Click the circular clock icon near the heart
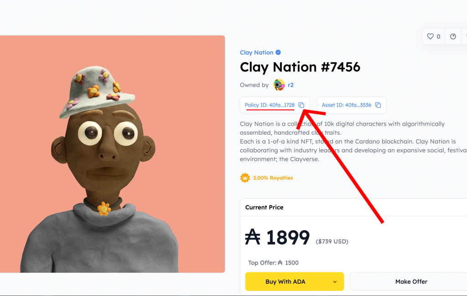The image size is (467, 296). [x=453, y=36]
